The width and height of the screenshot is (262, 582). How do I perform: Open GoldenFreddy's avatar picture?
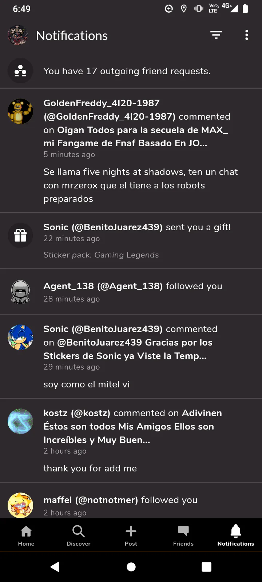click(20, 111)
